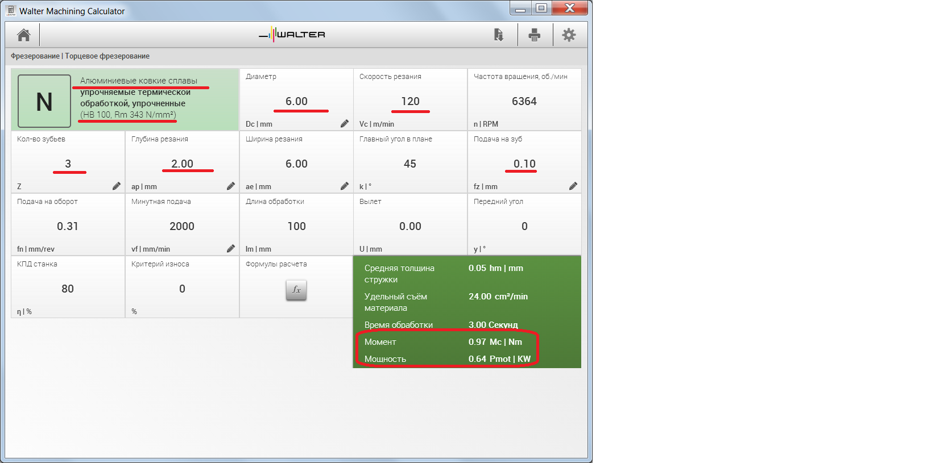
Task: Click the cutting speed value 120
Action: (410, 101)
